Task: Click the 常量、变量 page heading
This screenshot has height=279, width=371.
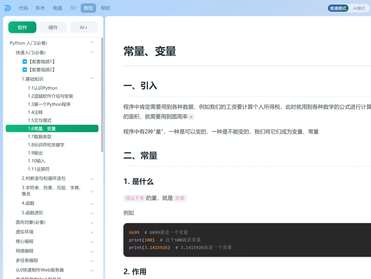Action: point(149,51)
